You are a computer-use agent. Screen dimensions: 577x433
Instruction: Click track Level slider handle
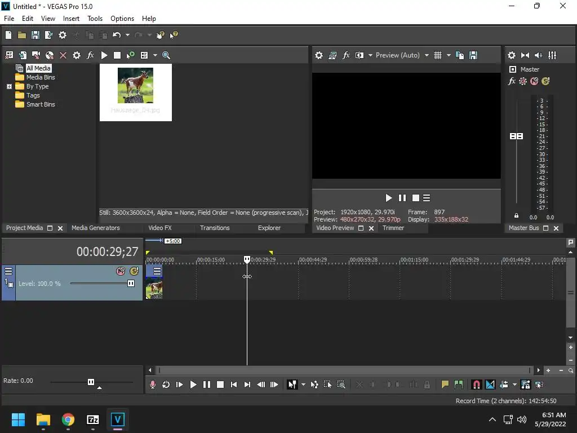click(131, 284)
